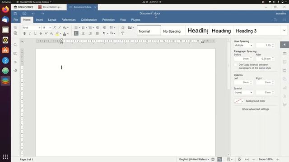This screenshot has width=289, height=162.
Task: Open the References tab
Action: [x=69, y=20]
